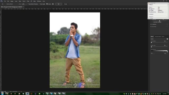
Task: Click the 2:30 PM taskbar clock
Action: pos(165,94)
